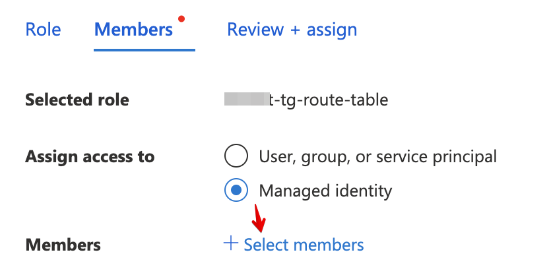Screen dimensions: 549x277
Task: Open the Select members link
Action: tap(304, 245)
